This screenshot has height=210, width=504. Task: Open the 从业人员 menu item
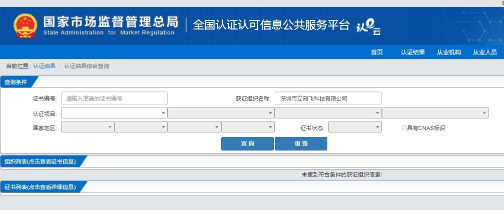tap(484, 52)
